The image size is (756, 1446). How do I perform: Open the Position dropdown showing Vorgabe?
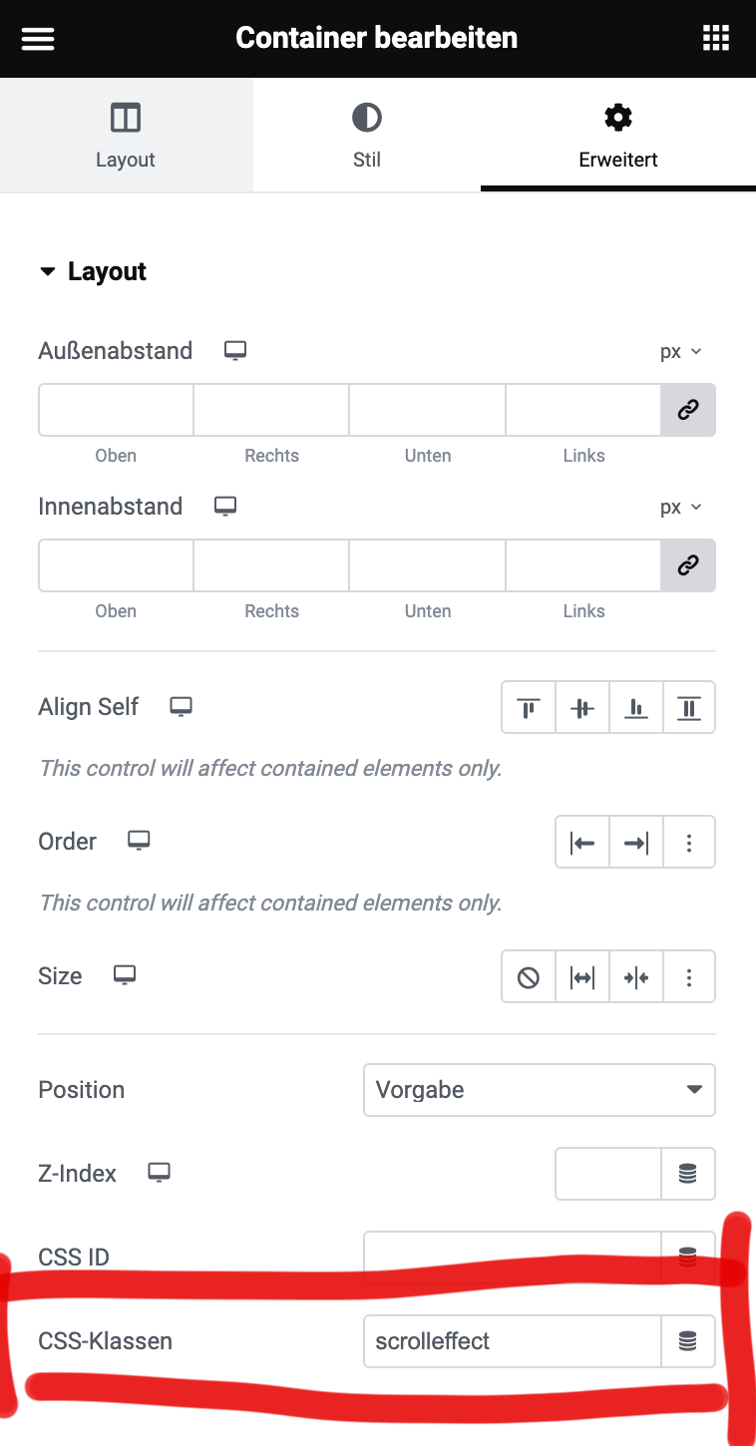(540, 1089)
